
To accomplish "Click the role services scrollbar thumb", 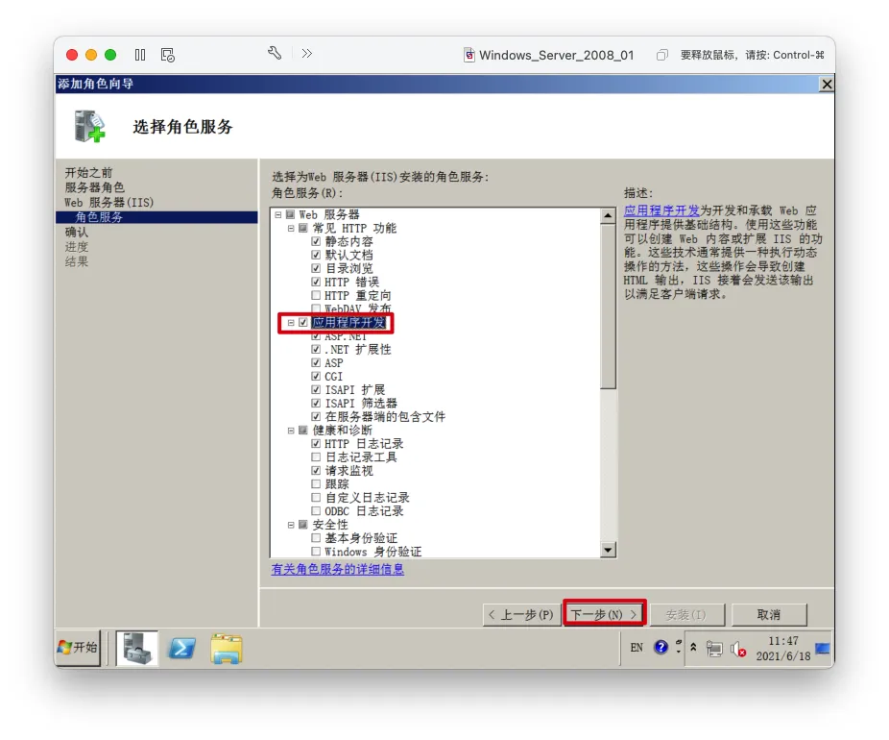I will pos(608,307).
